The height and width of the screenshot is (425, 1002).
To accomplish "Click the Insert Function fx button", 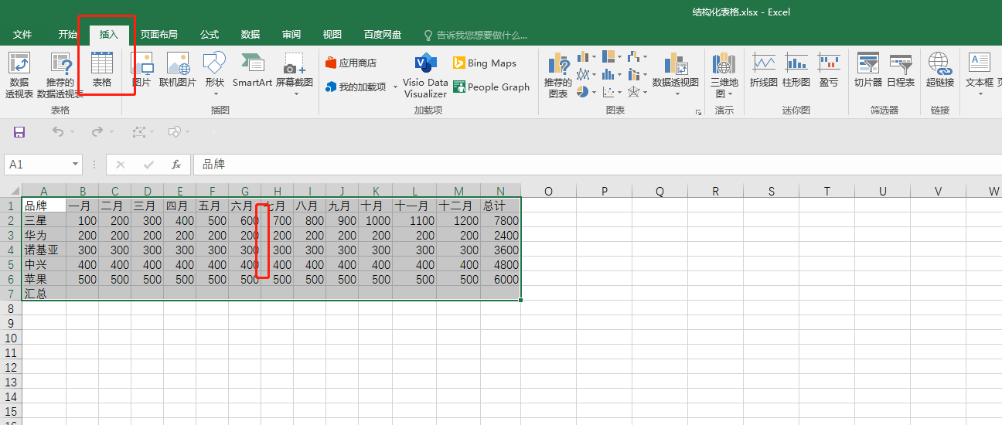I will point(176,165).
